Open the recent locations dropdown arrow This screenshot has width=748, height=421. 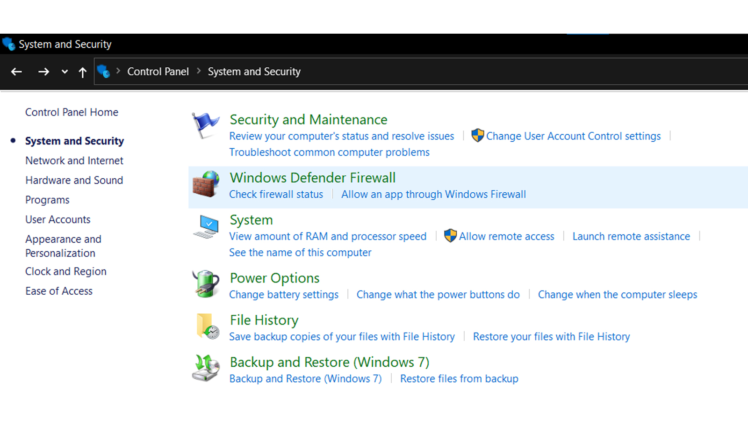(x=65, y=72)
